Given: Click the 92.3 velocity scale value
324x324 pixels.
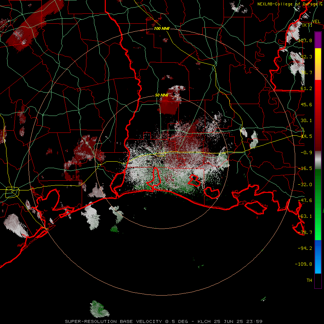Looking at the screenshot, I should [306, 57].
